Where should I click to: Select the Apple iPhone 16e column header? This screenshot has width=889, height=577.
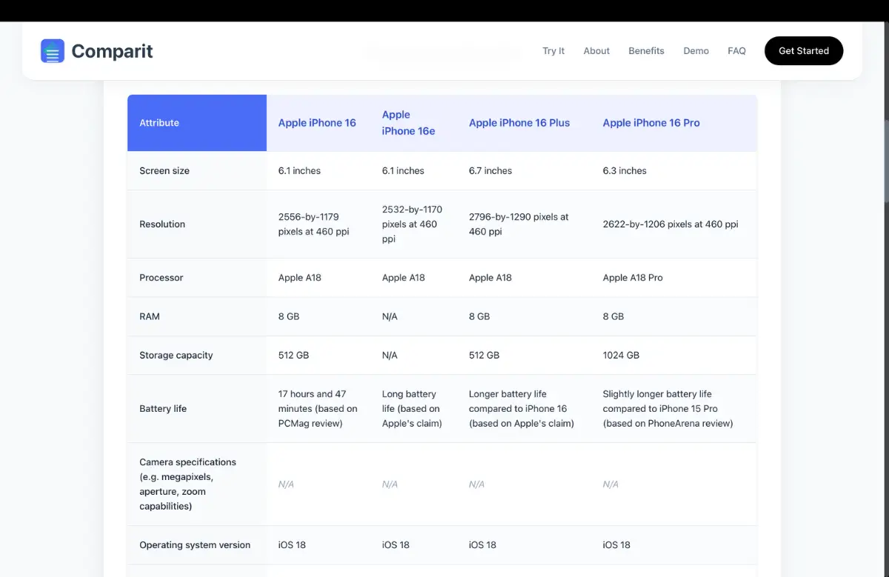pyautogui.click(x=408, y=123)
